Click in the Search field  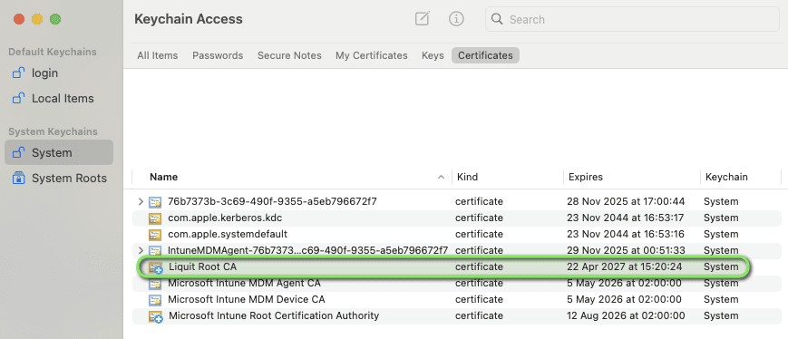click(x=632, y=20)
